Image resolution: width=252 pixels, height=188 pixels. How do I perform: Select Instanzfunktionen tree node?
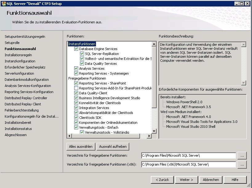[x=82, y=44]
